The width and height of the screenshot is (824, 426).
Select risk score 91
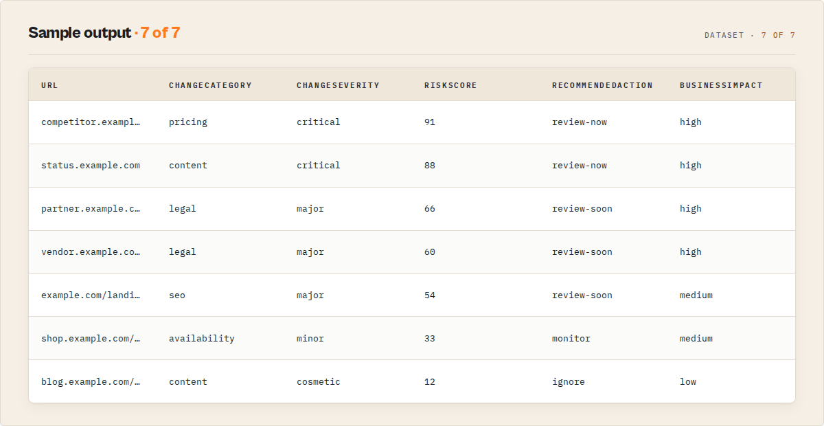click(430, 122)
